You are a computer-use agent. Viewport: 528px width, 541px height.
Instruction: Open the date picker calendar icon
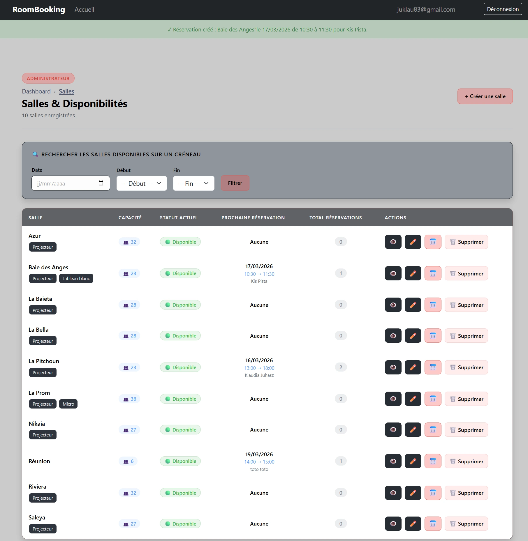101,183
